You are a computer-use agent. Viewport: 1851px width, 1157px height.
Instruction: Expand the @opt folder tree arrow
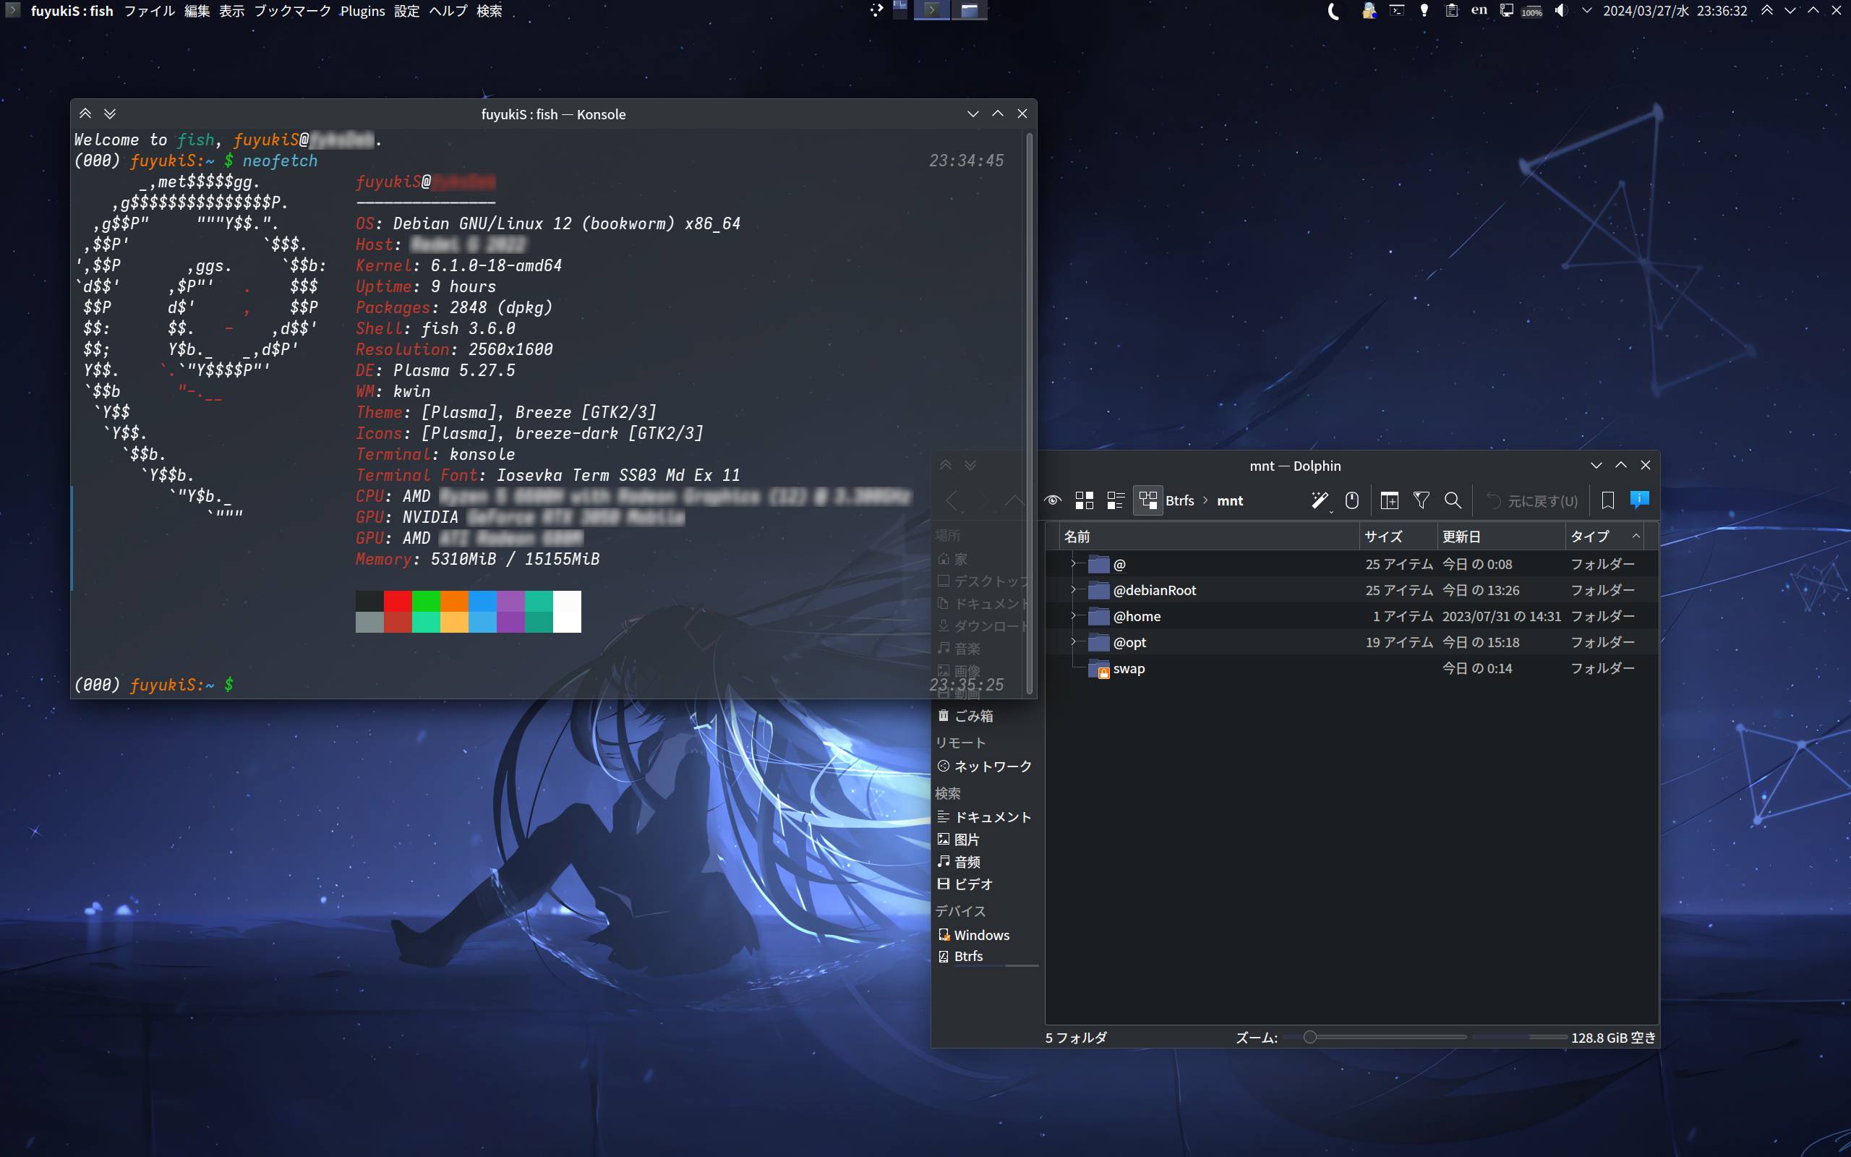pos(1072,642)
